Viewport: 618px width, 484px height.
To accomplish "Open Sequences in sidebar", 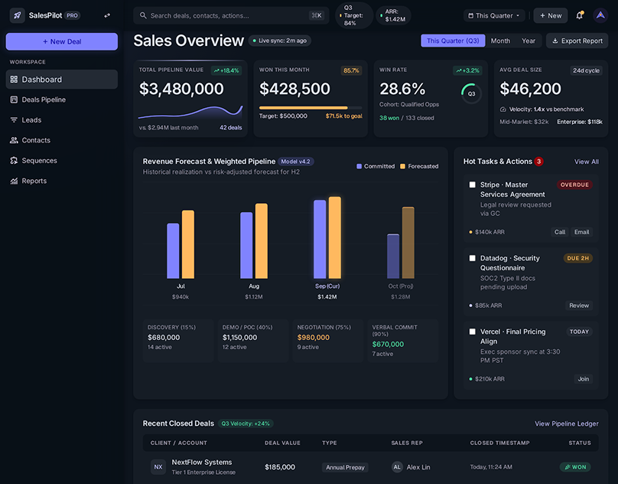I will 62,160.
